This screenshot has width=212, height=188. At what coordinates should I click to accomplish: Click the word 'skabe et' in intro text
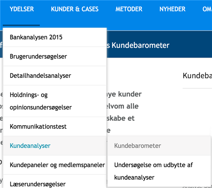(x=120, y=118)
